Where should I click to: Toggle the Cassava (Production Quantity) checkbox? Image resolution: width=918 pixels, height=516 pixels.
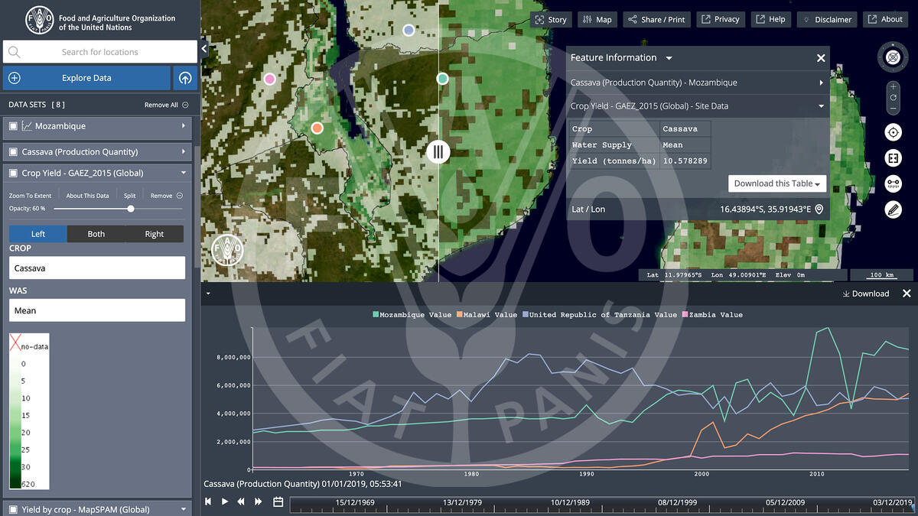pos(12,152)
